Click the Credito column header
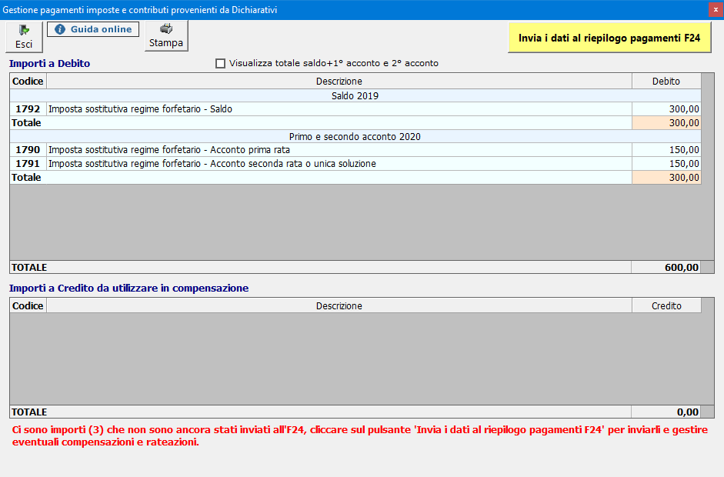 point(666,305)
